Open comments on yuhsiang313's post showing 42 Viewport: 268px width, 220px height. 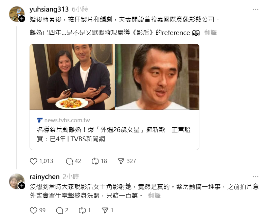(69, 161)
